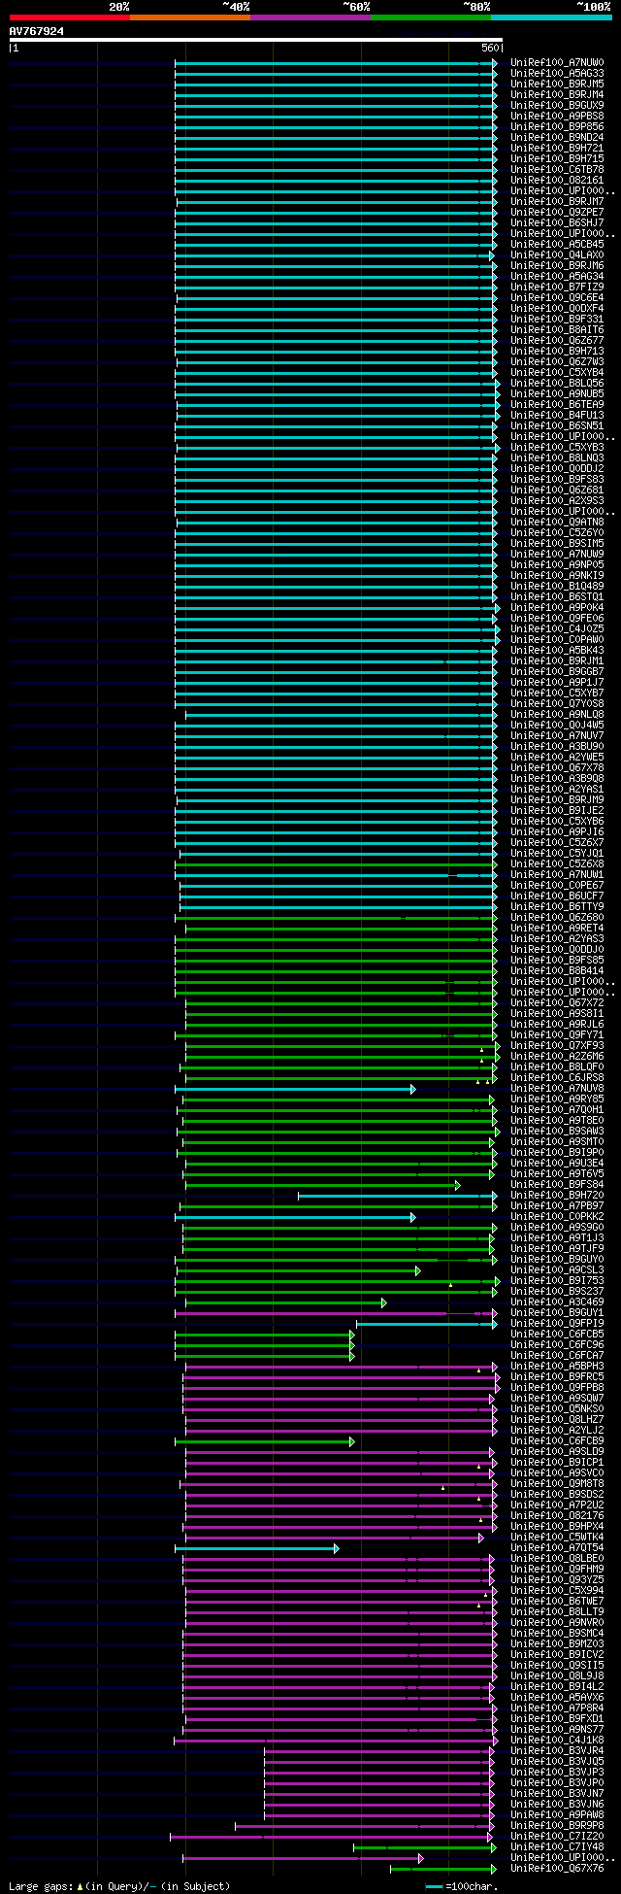
Task: Select the UniRef100_C6FCA7 label
Action: click(557, 1355)
